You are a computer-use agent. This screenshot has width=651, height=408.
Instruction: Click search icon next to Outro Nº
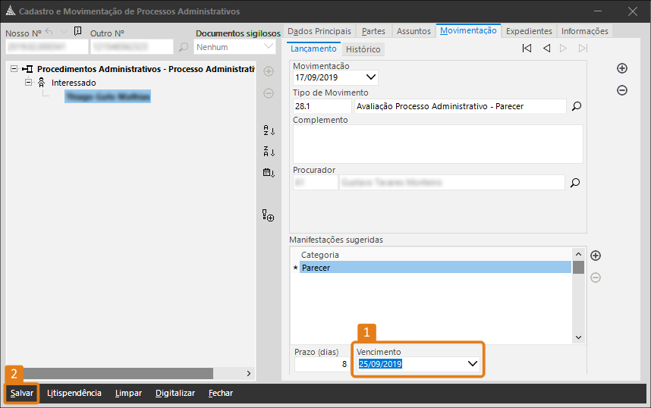[184, 47]
